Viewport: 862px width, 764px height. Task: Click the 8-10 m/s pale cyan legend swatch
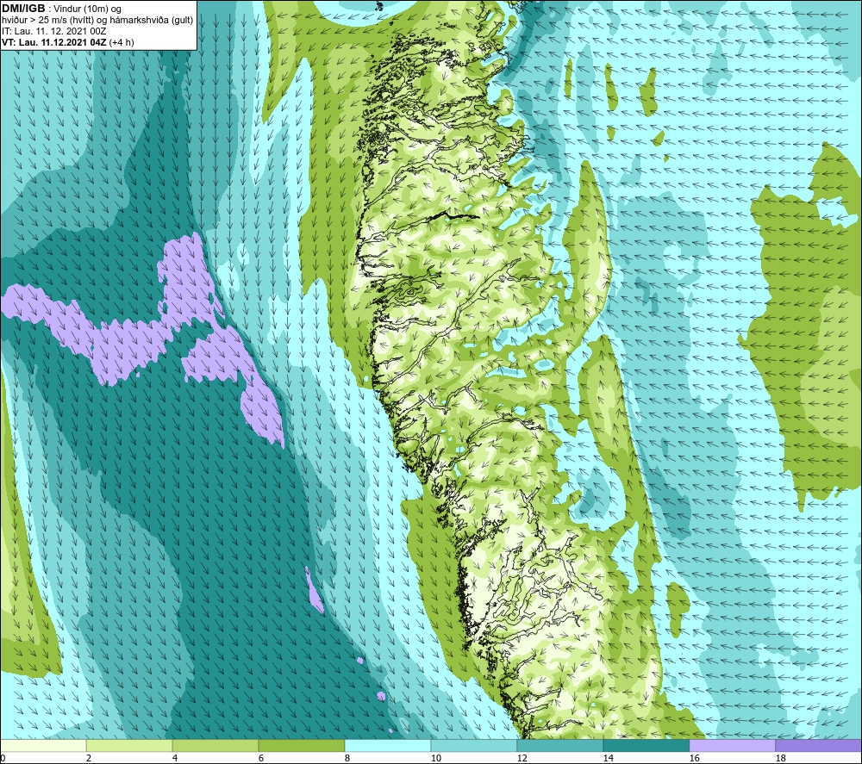(x=388, y=746)
